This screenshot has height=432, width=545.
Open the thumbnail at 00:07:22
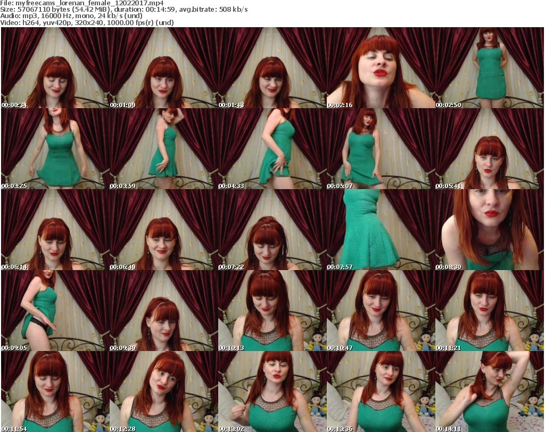click(x=272, y=230)
